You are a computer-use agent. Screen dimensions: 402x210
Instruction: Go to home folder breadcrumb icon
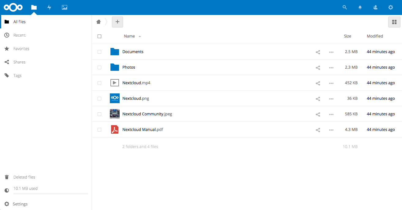[x=99, y=22]
